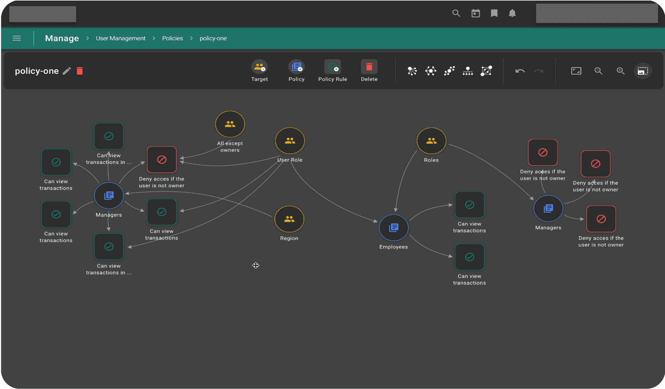Image resolution: width=665 pixels, height=389 pixels.
Task: Rename policy-one with the pencil icon
Action: [67, 71]
